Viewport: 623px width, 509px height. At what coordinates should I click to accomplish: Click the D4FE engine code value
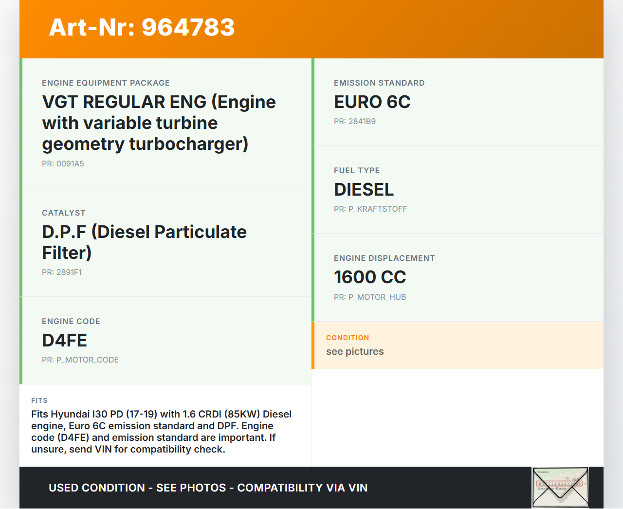(x=64, y=341)
